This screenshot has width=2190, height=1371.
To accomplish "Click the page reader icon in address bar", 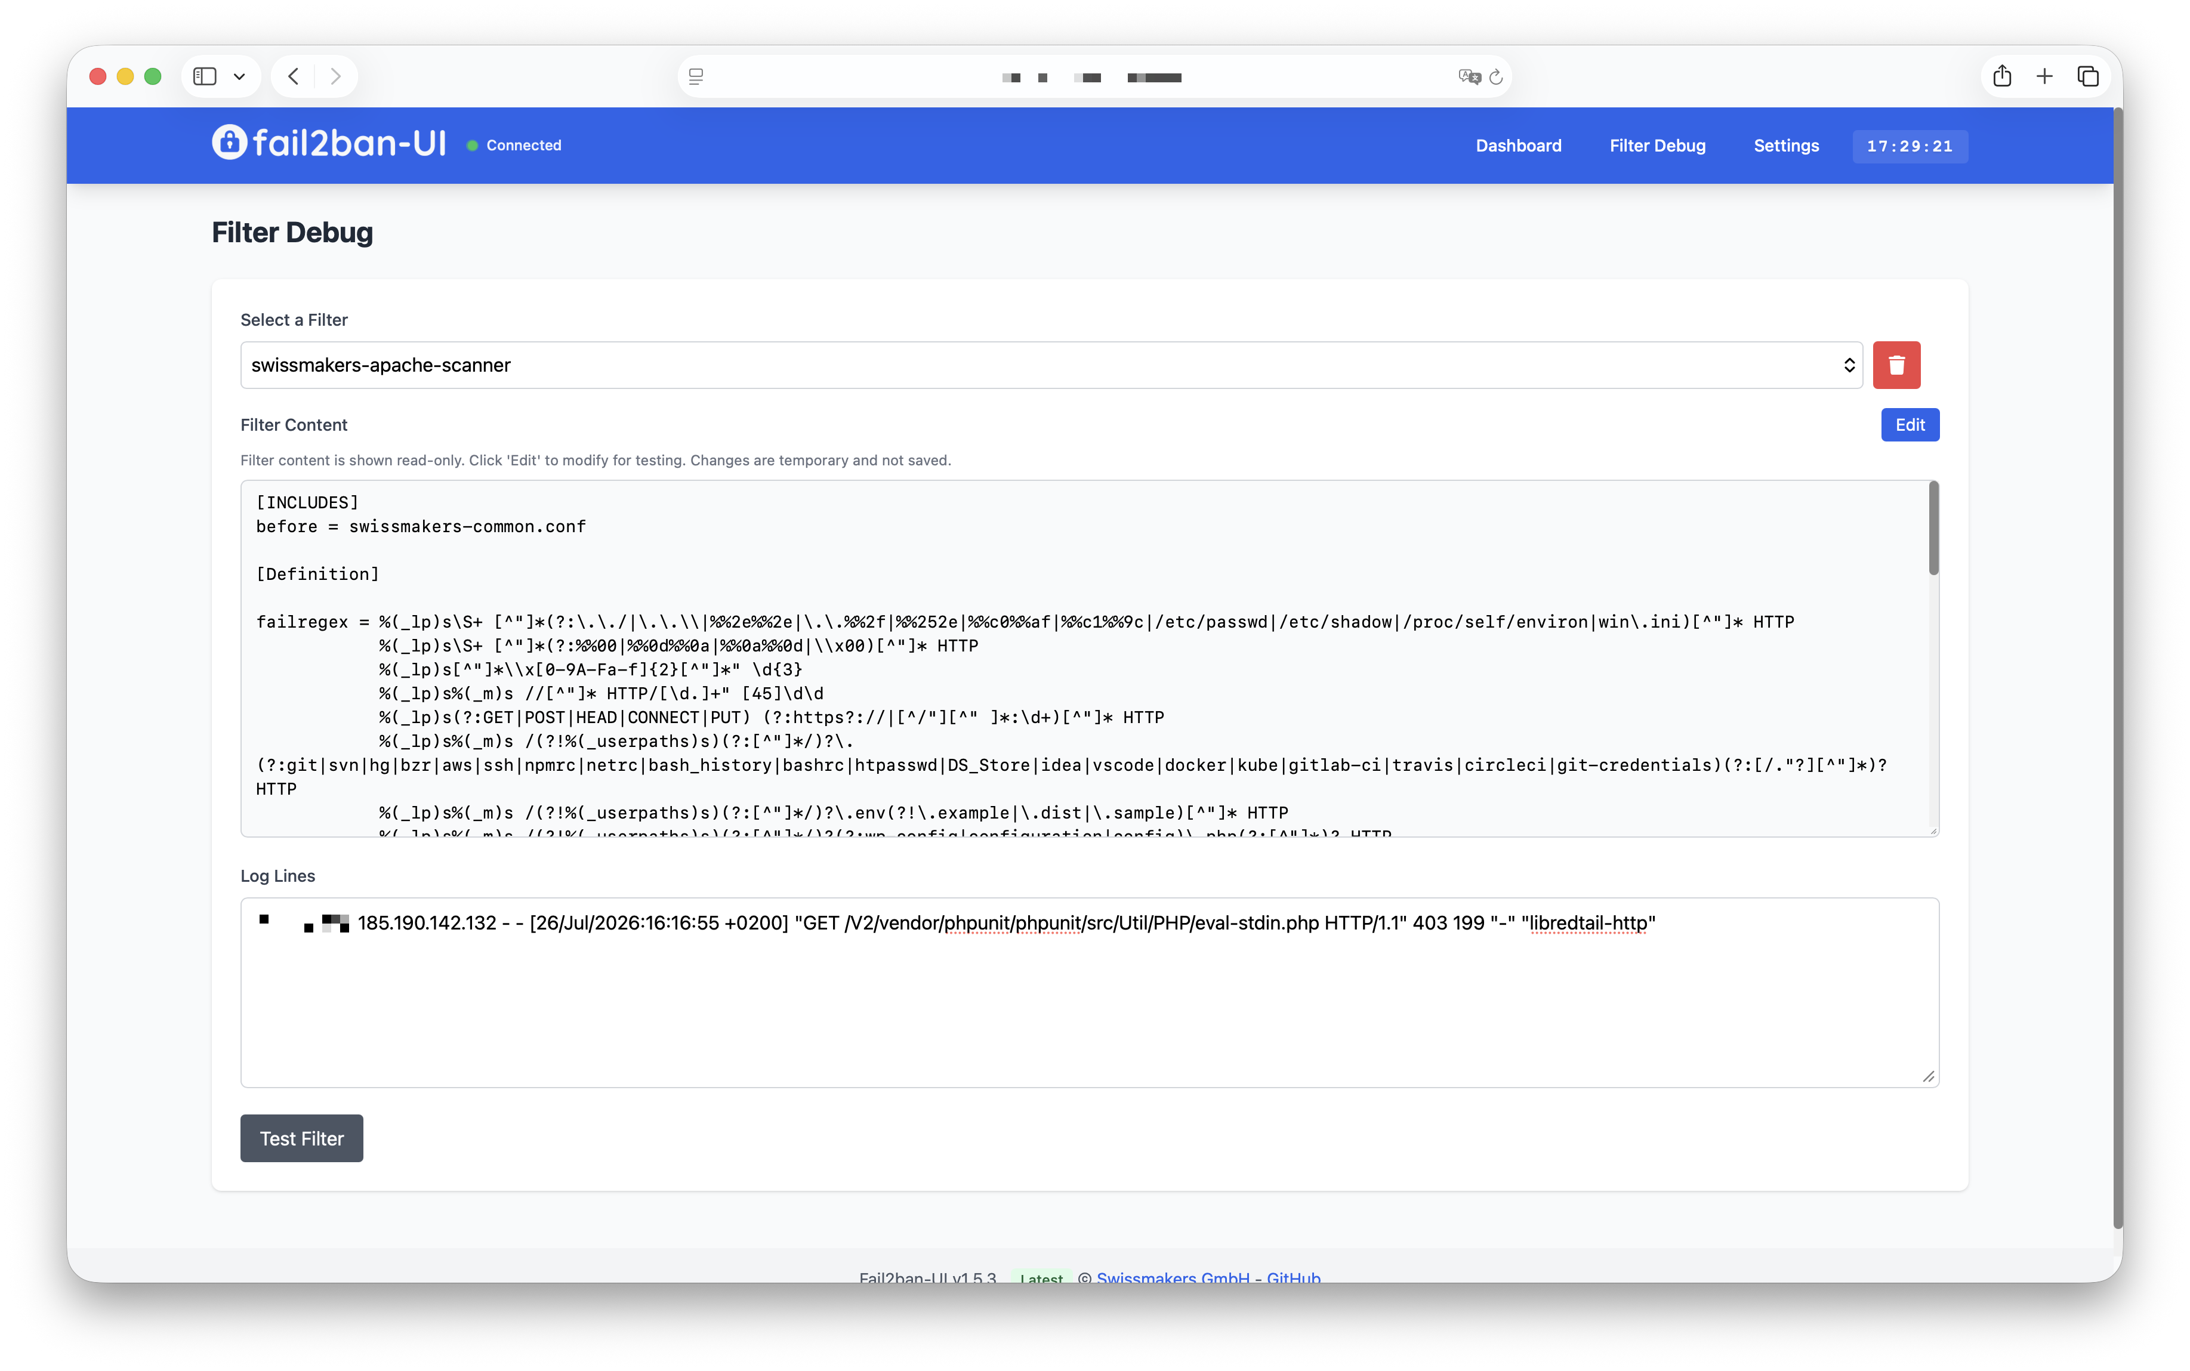I will coord(696,77).
